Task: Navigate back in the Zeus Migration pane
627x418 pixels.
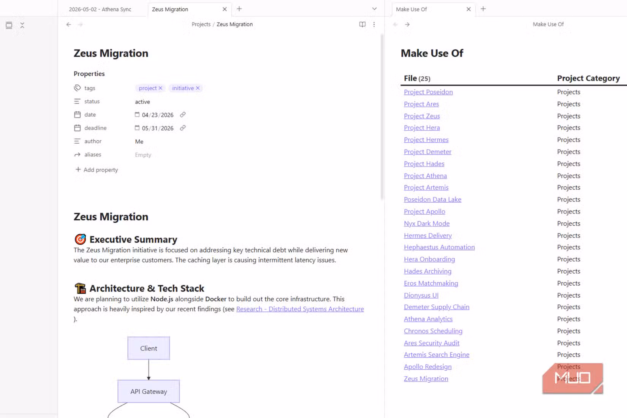Action: (x=68, y=24)
